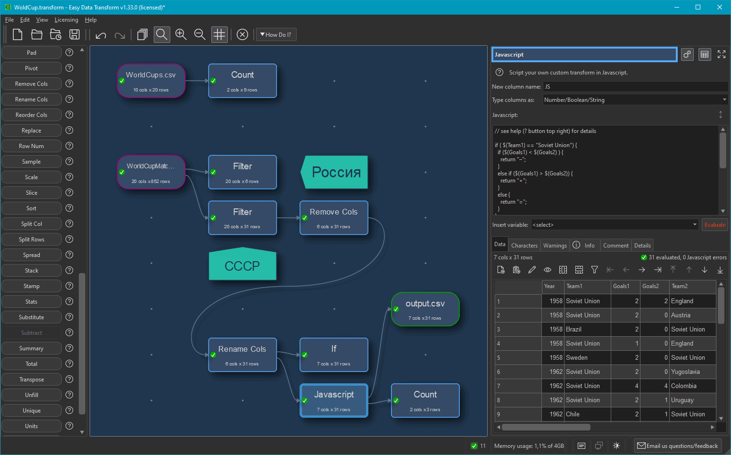Screen dimensions: 731x455
Task: Toggle data eye visibility icon
Action: [x=548, y=270]
